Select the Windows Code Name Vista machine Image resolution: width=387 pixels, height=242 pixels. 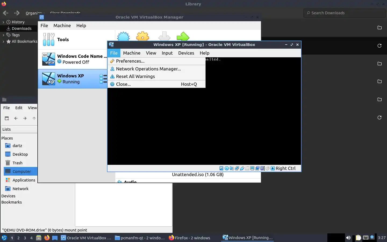click(73, 59)
